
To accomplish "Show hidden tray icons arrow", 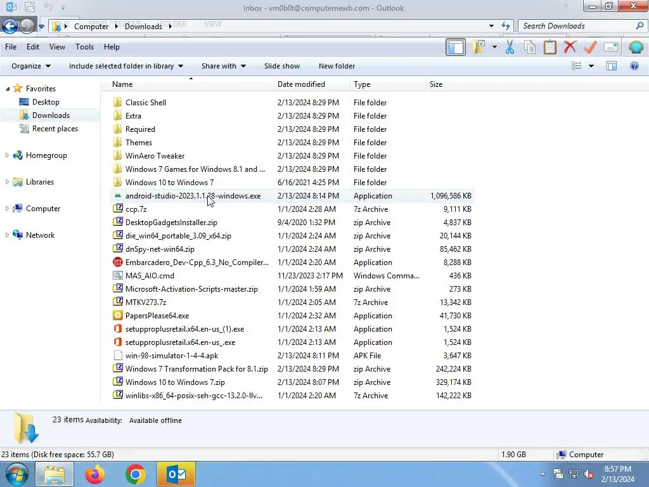I will 543,474.
